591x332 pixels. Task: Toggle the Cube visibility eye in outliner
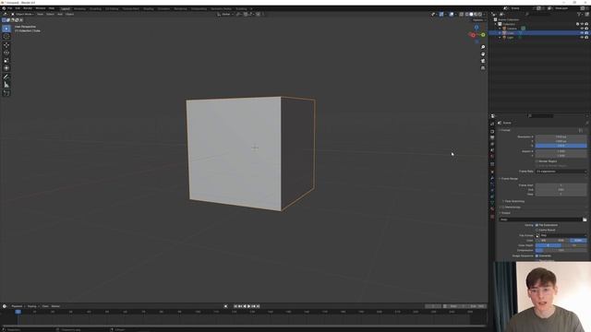[582, 33]
